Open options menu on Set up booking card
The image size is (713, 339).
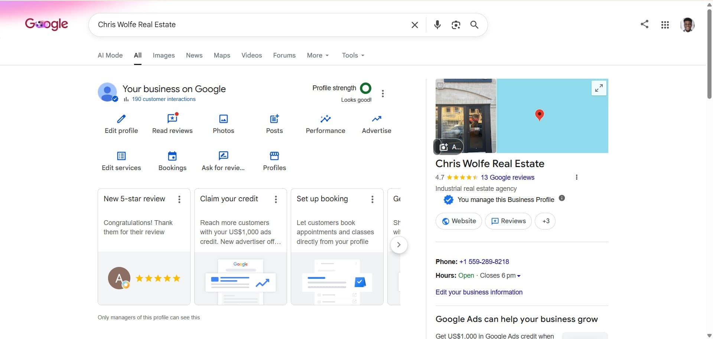[x=372, y=199]
